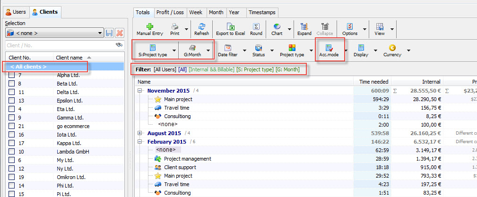Image resolution: width=477 pixels, height=197 pixels.
Task: Click the Omikron Ltd. client name
Action: pos(71,177)
